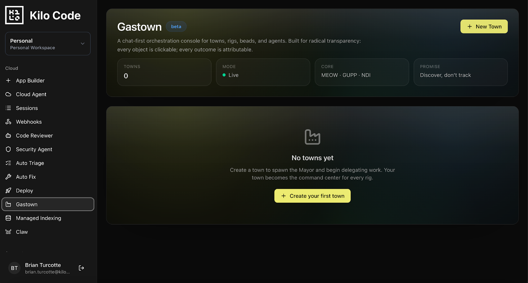Open the Deploy rocket icon

[8, 191]
